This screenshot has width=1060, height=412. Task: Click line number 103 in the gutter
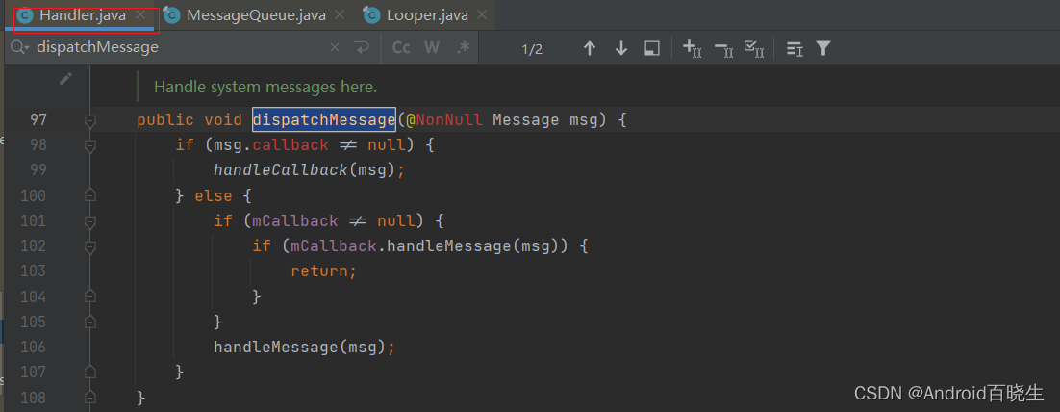click(x=33, y=271)
